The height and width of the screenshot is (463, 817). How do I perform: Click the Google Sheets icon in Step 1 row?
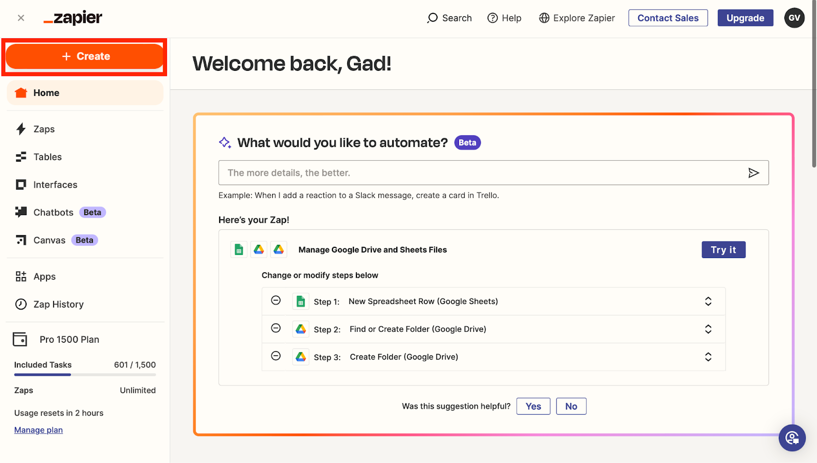point(301,301)
